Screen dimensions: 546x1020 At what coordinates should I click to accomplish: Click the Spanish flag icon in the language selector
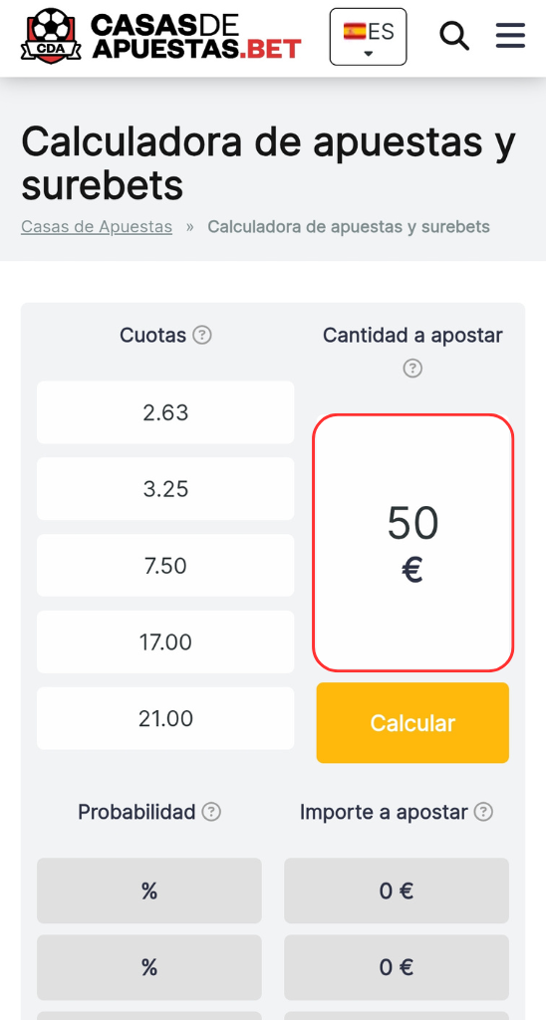(355, 31)
